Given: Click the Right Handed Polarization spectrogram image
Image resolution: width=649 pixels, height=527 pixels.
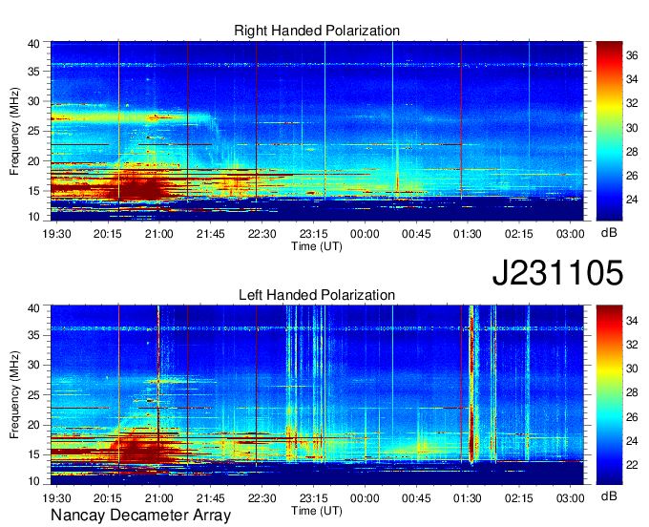Looking at the screenshot, I should [x=317, y=131].
